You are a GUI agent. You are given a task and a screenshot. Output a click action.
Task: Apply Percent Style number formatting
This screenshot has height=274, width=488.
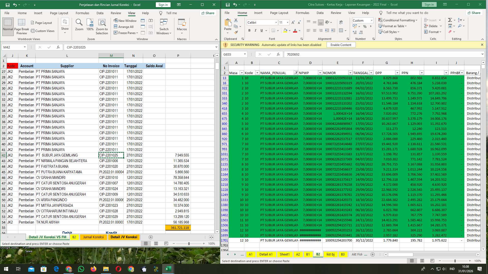click(365, 26)
